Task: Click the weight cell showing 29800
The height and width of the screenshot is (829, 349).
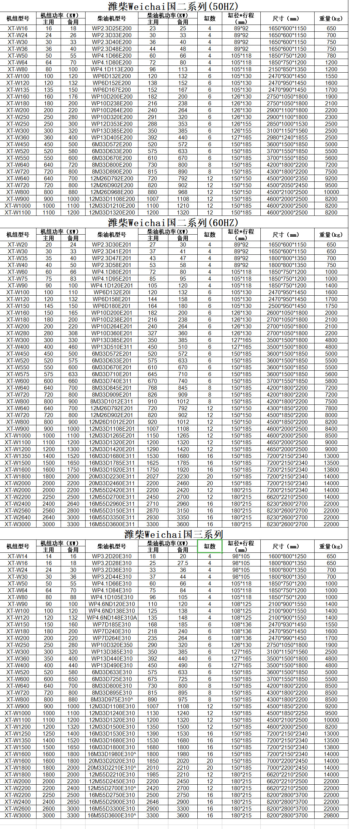Action: 331,815
